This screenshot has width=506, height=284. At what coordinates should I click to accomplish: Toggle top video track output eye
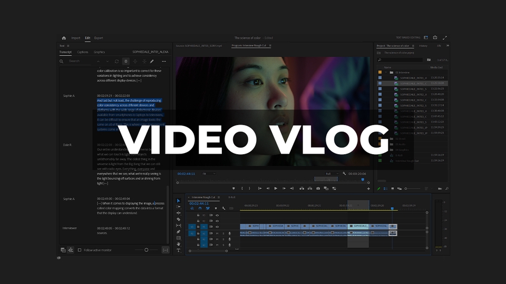217,215
